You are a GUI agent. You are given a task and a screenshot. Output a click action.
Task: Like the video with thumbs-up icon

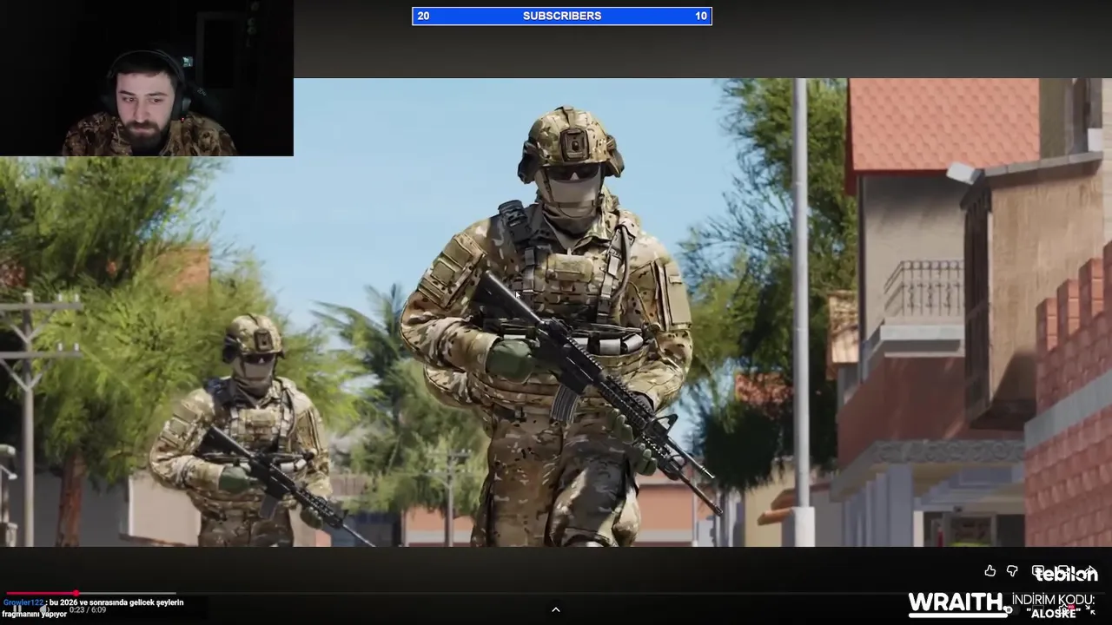(x=990, y=570)
